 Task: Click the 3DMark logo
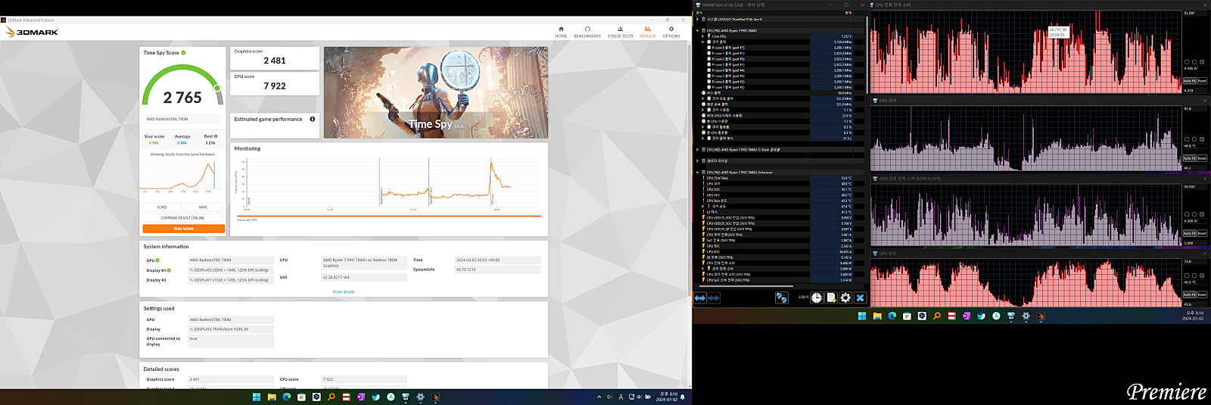[x=32, y=32]
